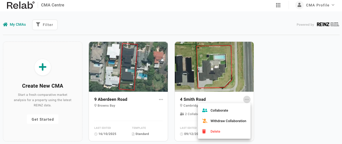The width and height of the screenshot is (342, 144).
Task: Click the orange Withdraw Collaboration icon
Action: pyautogui.click(x=205, y=121)
